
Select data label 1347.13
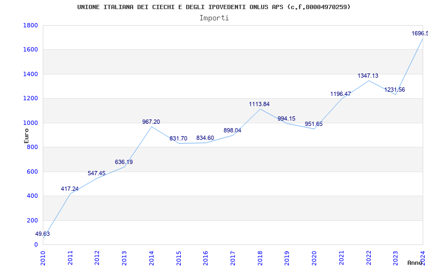368,76
